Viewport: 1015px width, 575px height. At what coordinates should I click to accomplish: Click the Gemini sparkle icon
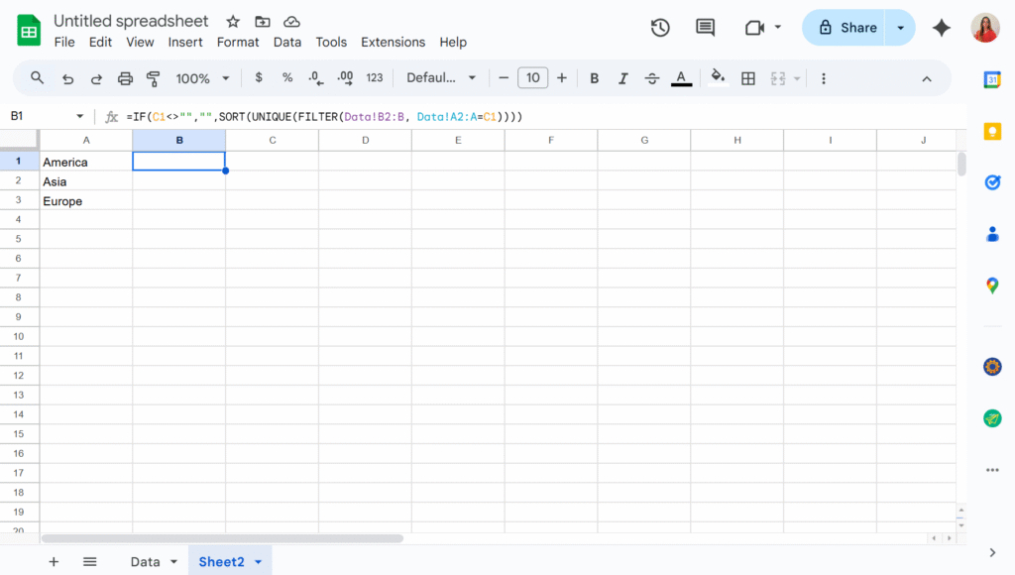point(942,28)
